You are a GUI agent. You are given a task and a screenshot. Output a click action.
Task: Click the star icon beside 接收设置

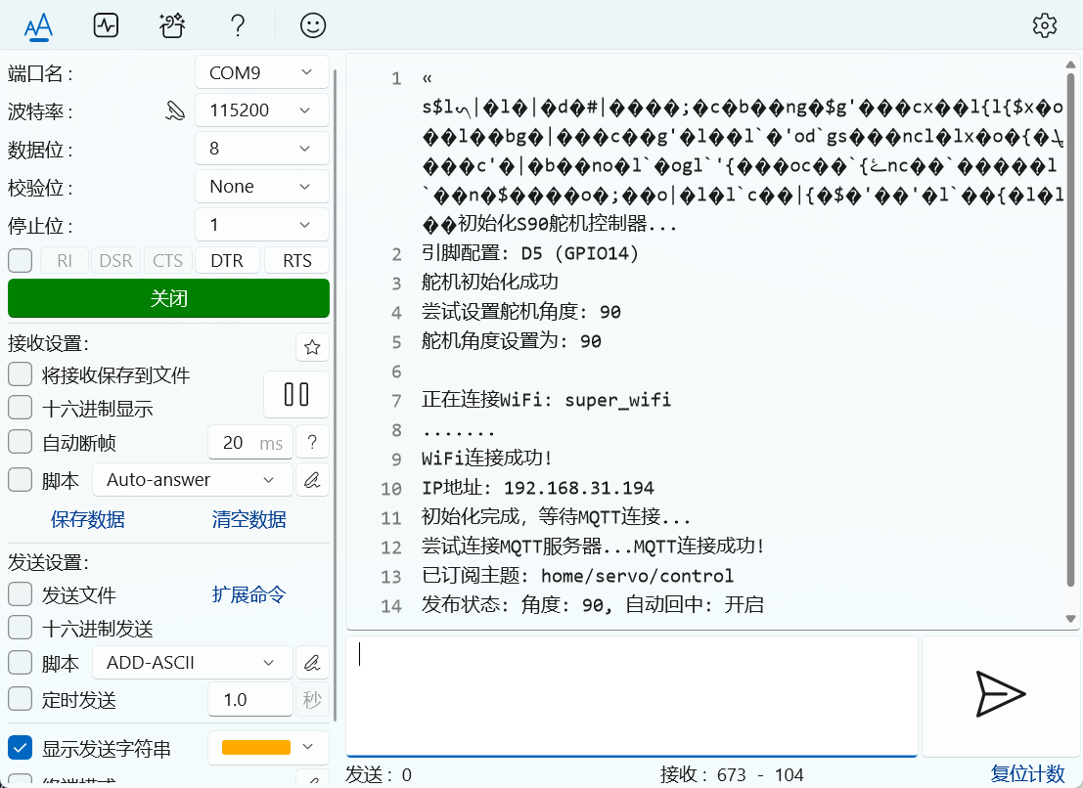[x=312, y=347]
